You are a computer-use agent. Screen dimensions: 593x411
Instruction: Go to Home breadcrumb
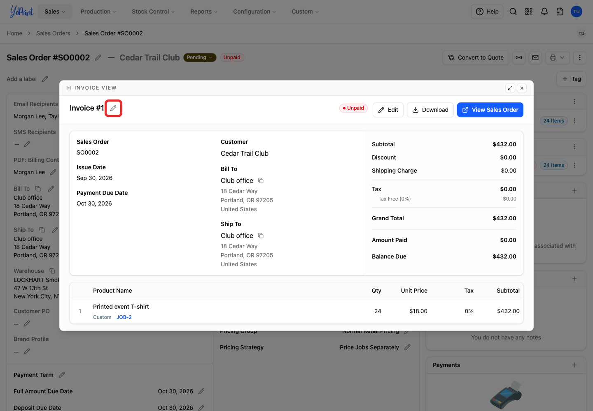tap(14, 33)
